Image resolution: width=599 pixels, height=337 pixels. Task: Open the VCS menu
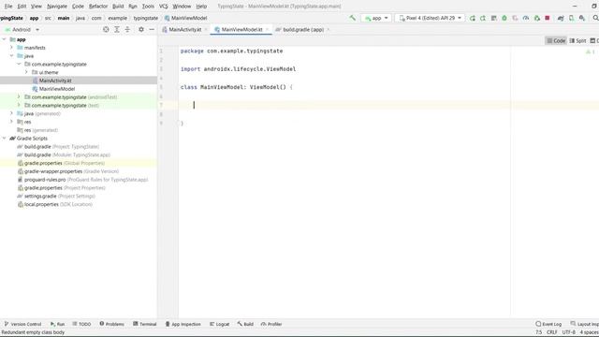(164, 7)
